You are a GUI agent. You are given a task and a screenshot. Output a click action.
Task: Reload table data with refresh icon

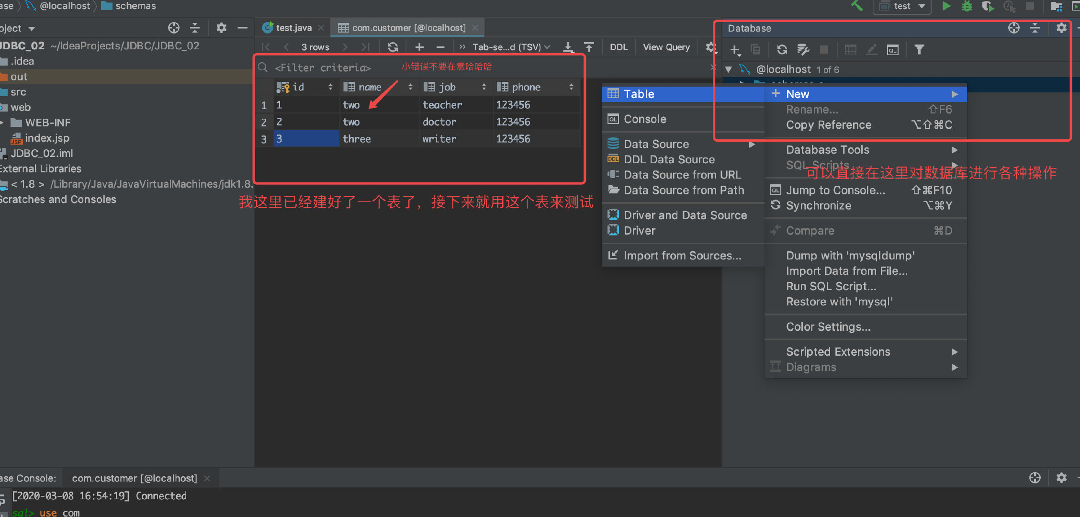click(x=393, y=47)
